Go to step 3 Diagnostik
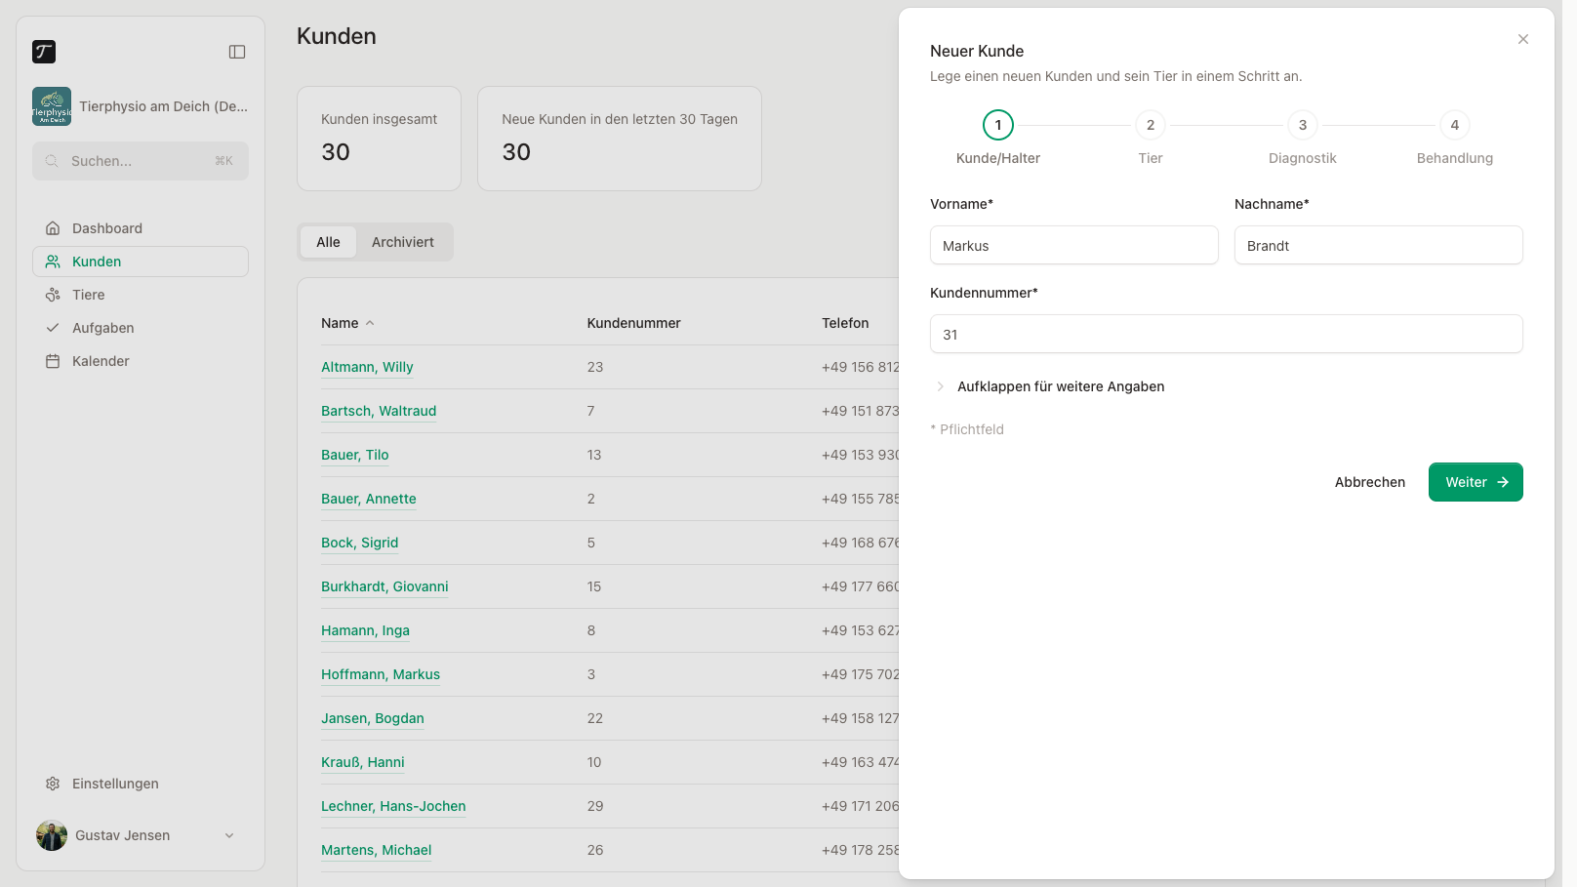Viewport: 1577px width, 887px height. (x=1303, y=125)
